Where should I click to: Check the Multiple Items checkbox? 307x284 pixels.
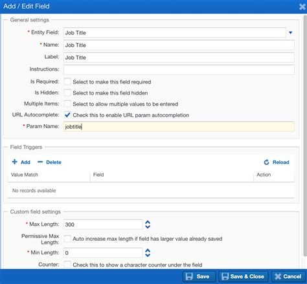[67, 104]
